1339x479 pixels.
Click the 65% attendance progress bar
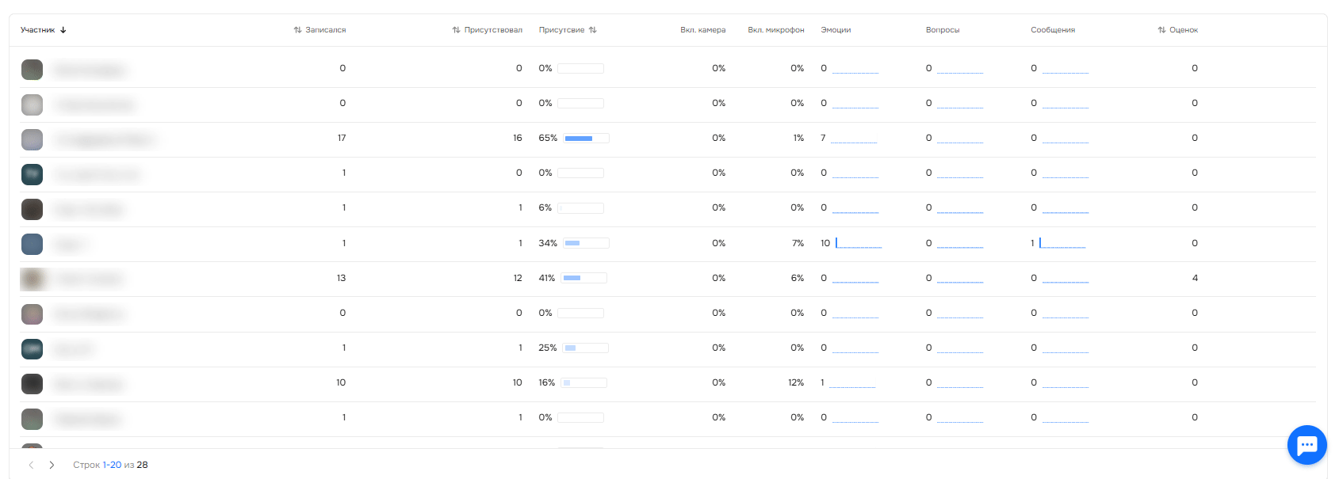586,139
